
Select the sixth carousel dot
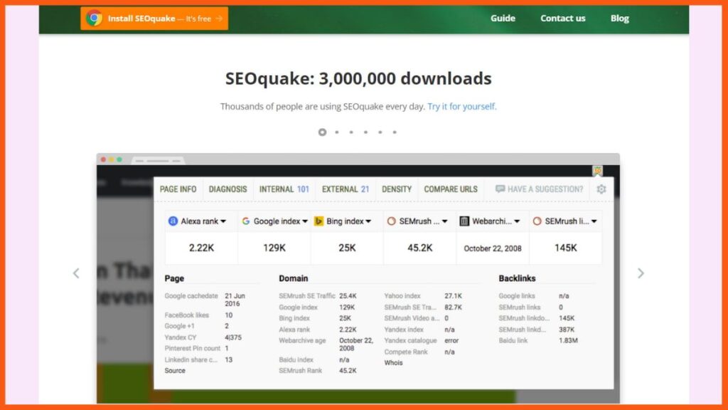click(x=395, y=132)
